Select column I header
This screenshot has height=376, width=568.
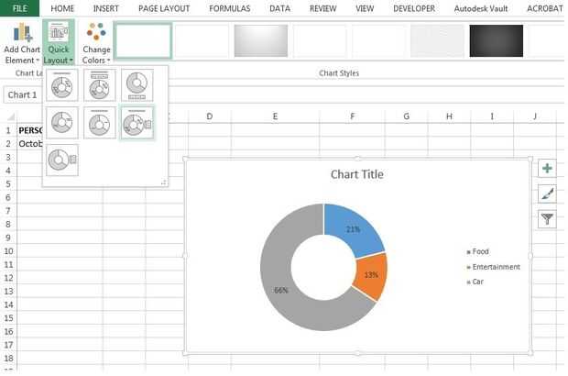pos(492,116)
